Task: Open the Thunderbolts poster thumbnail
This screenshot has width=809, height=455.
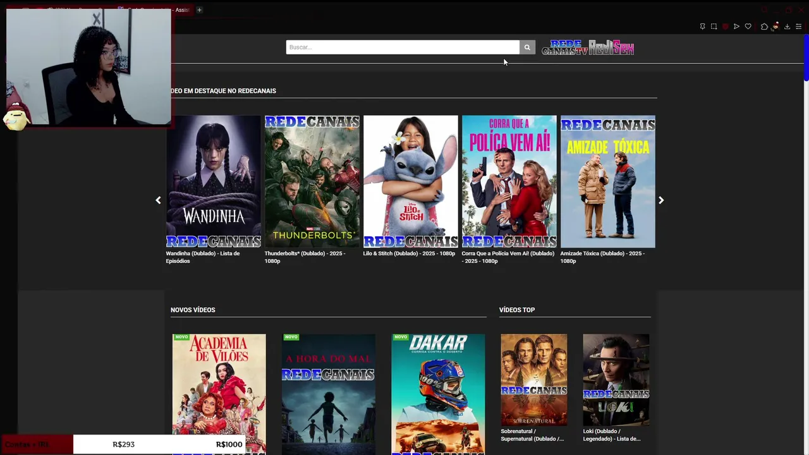Action: click(x=312, y=181)
